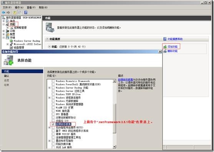The height and width of the screenshot is (152, 214).
Task: Collapse the 功能 node in the tree
Action: coord(4,25)
